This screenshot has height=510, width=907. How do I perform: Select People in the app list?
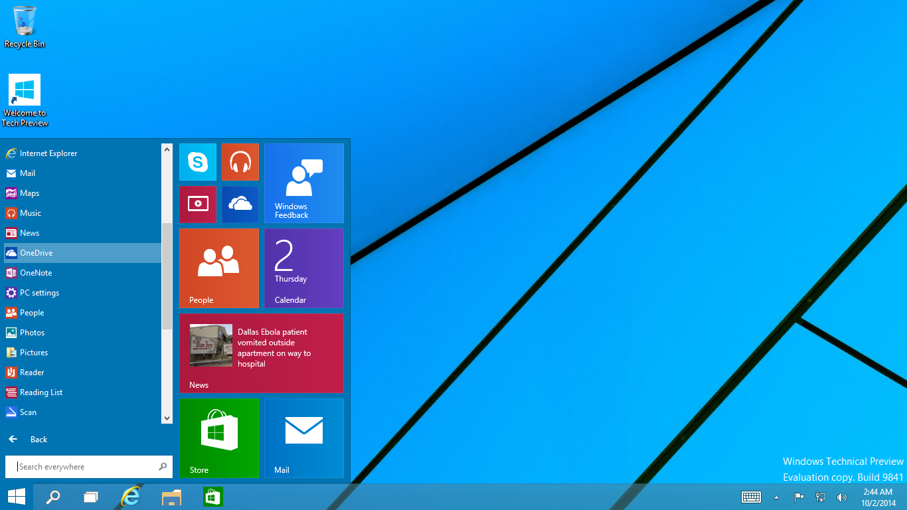[82, 313]
